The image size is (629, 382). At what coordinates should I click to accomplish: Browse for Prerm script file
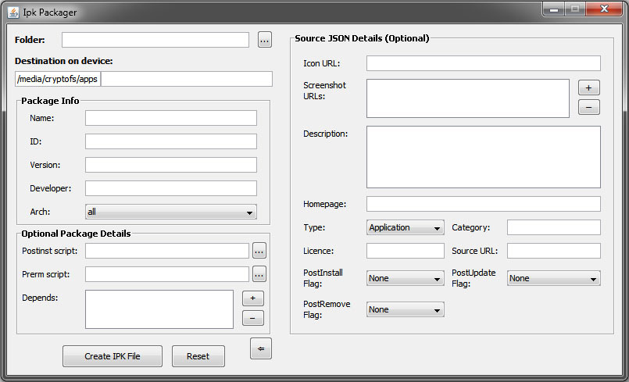tap(259, 274)
